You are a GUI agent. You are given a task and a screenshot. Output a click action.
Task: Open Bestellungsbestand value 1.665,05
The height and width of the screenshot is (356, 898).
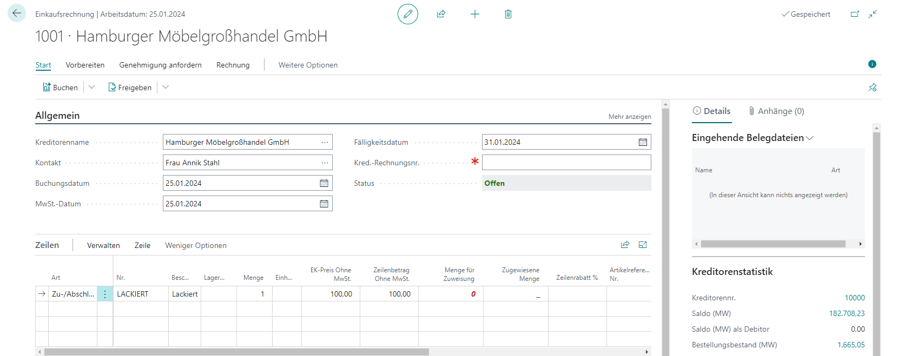(x=851, y=345)
